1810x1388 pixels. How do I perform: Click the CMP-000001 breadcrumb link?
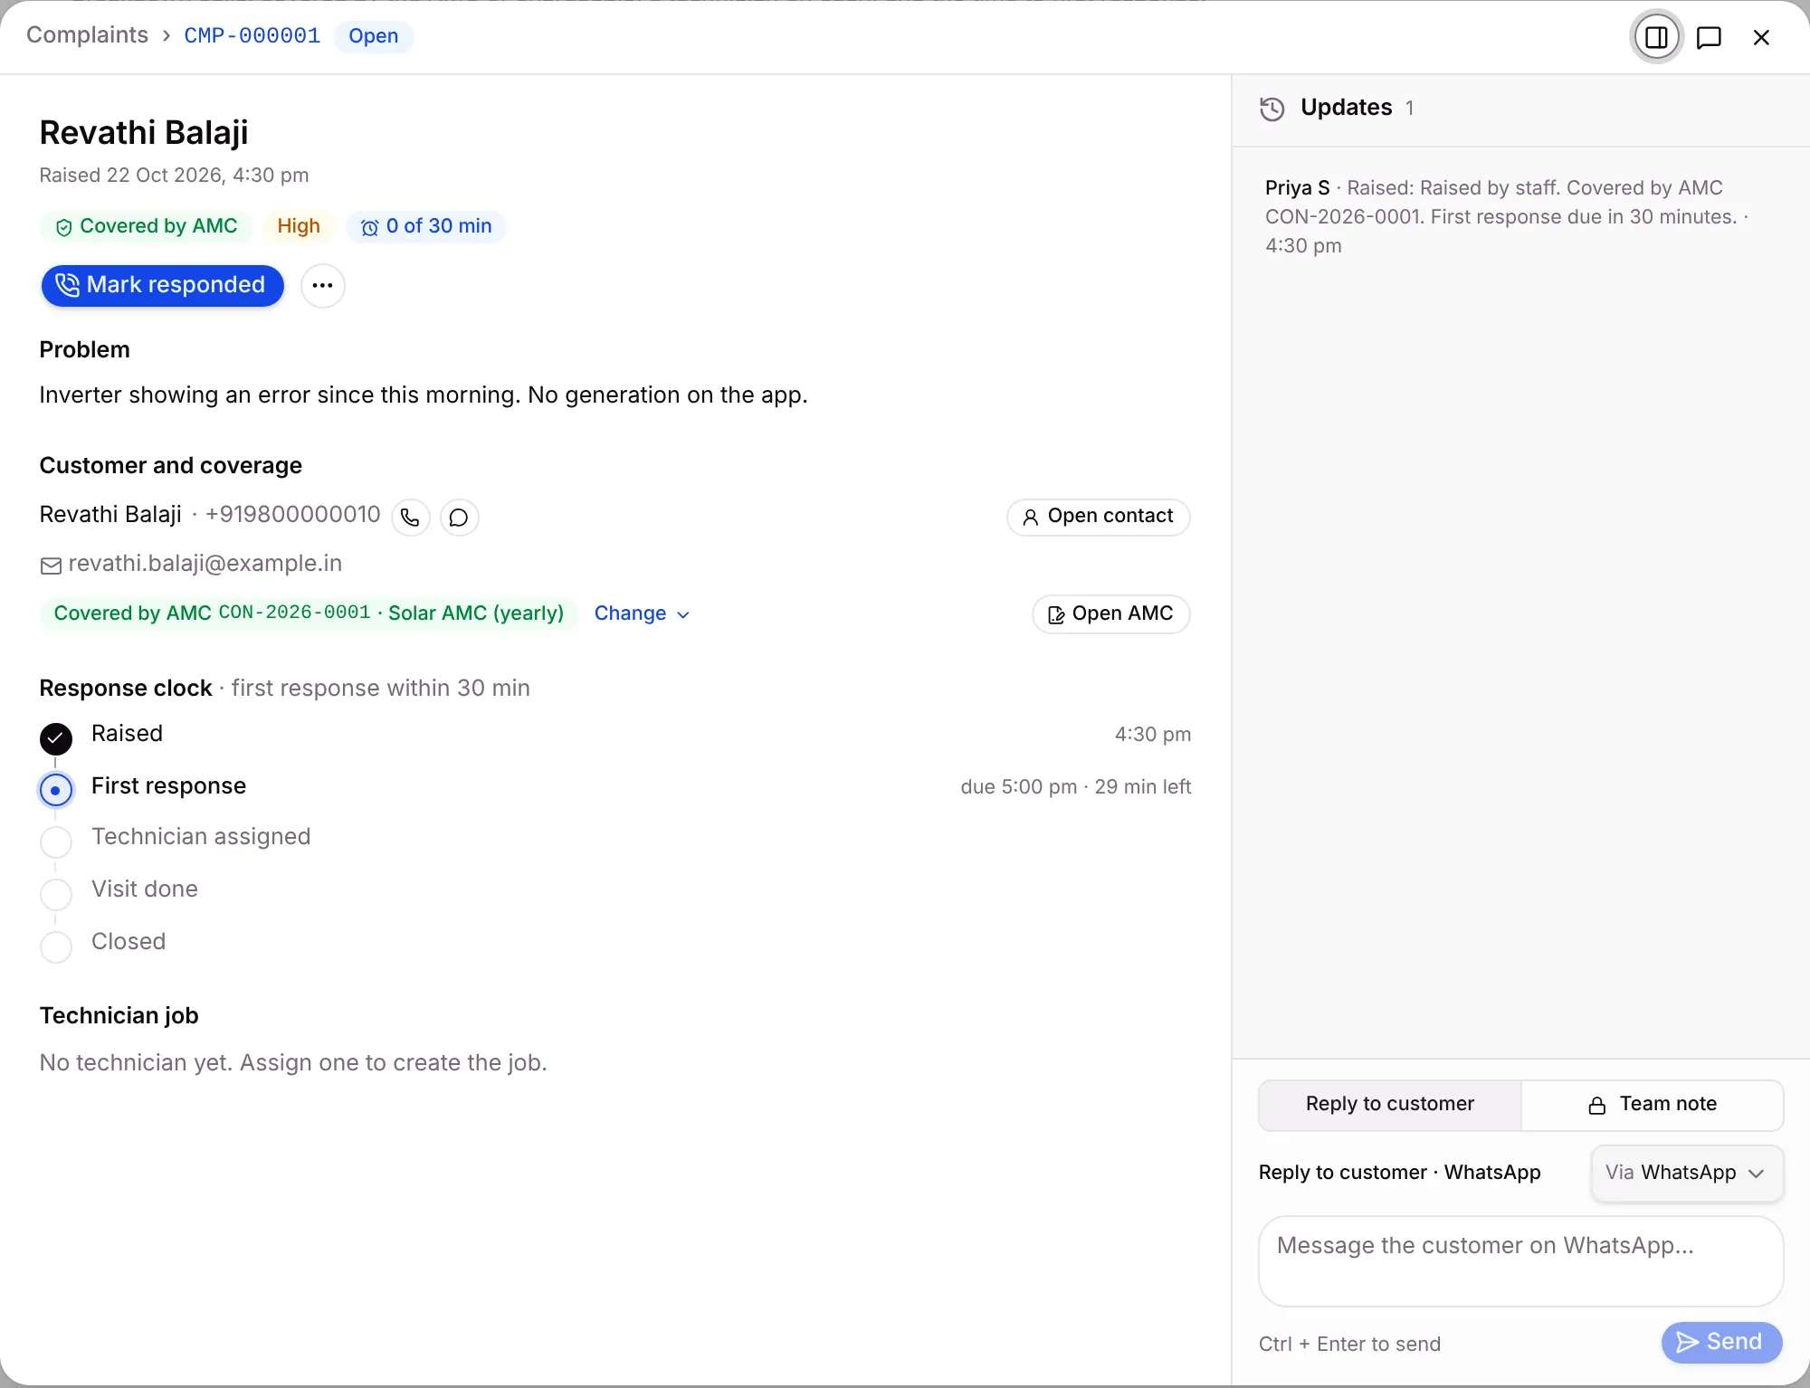(252, 35)
